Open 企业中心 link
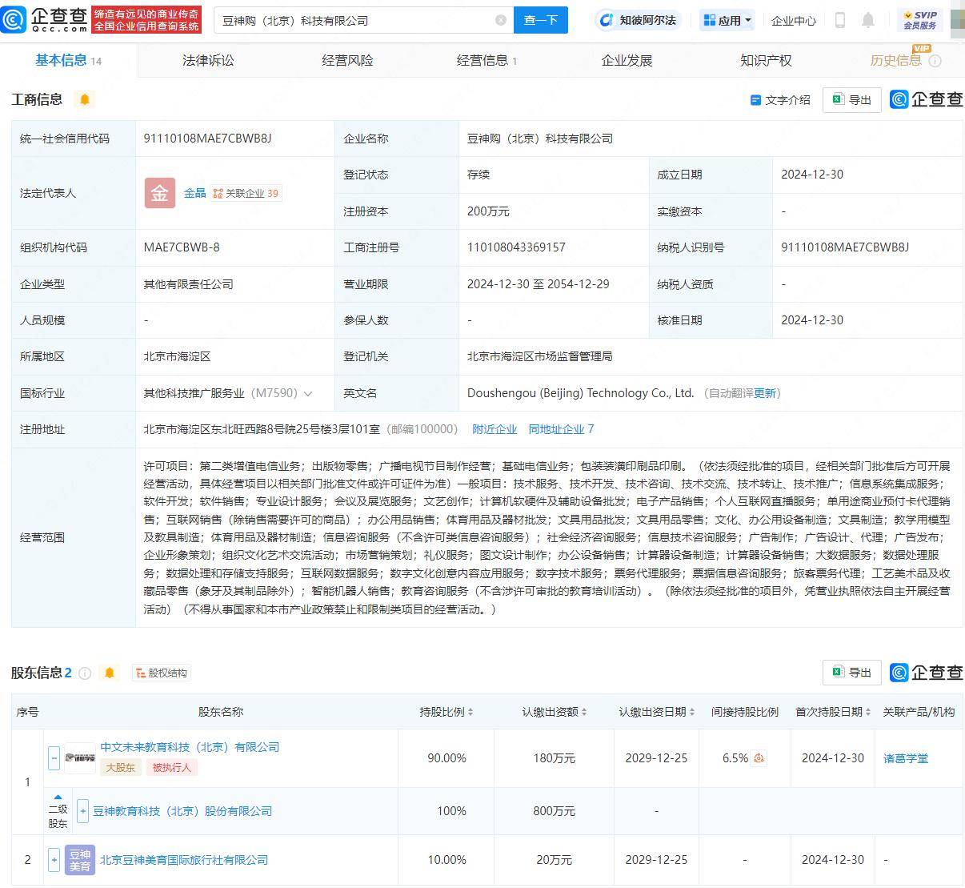This screenshot has width=965, height=888. pos(793,21)
